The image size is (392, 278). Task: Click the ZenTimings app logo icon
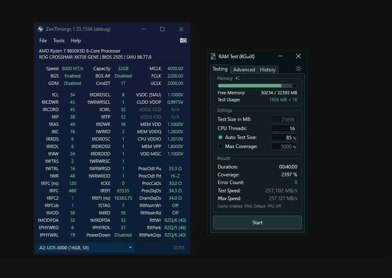40,29
